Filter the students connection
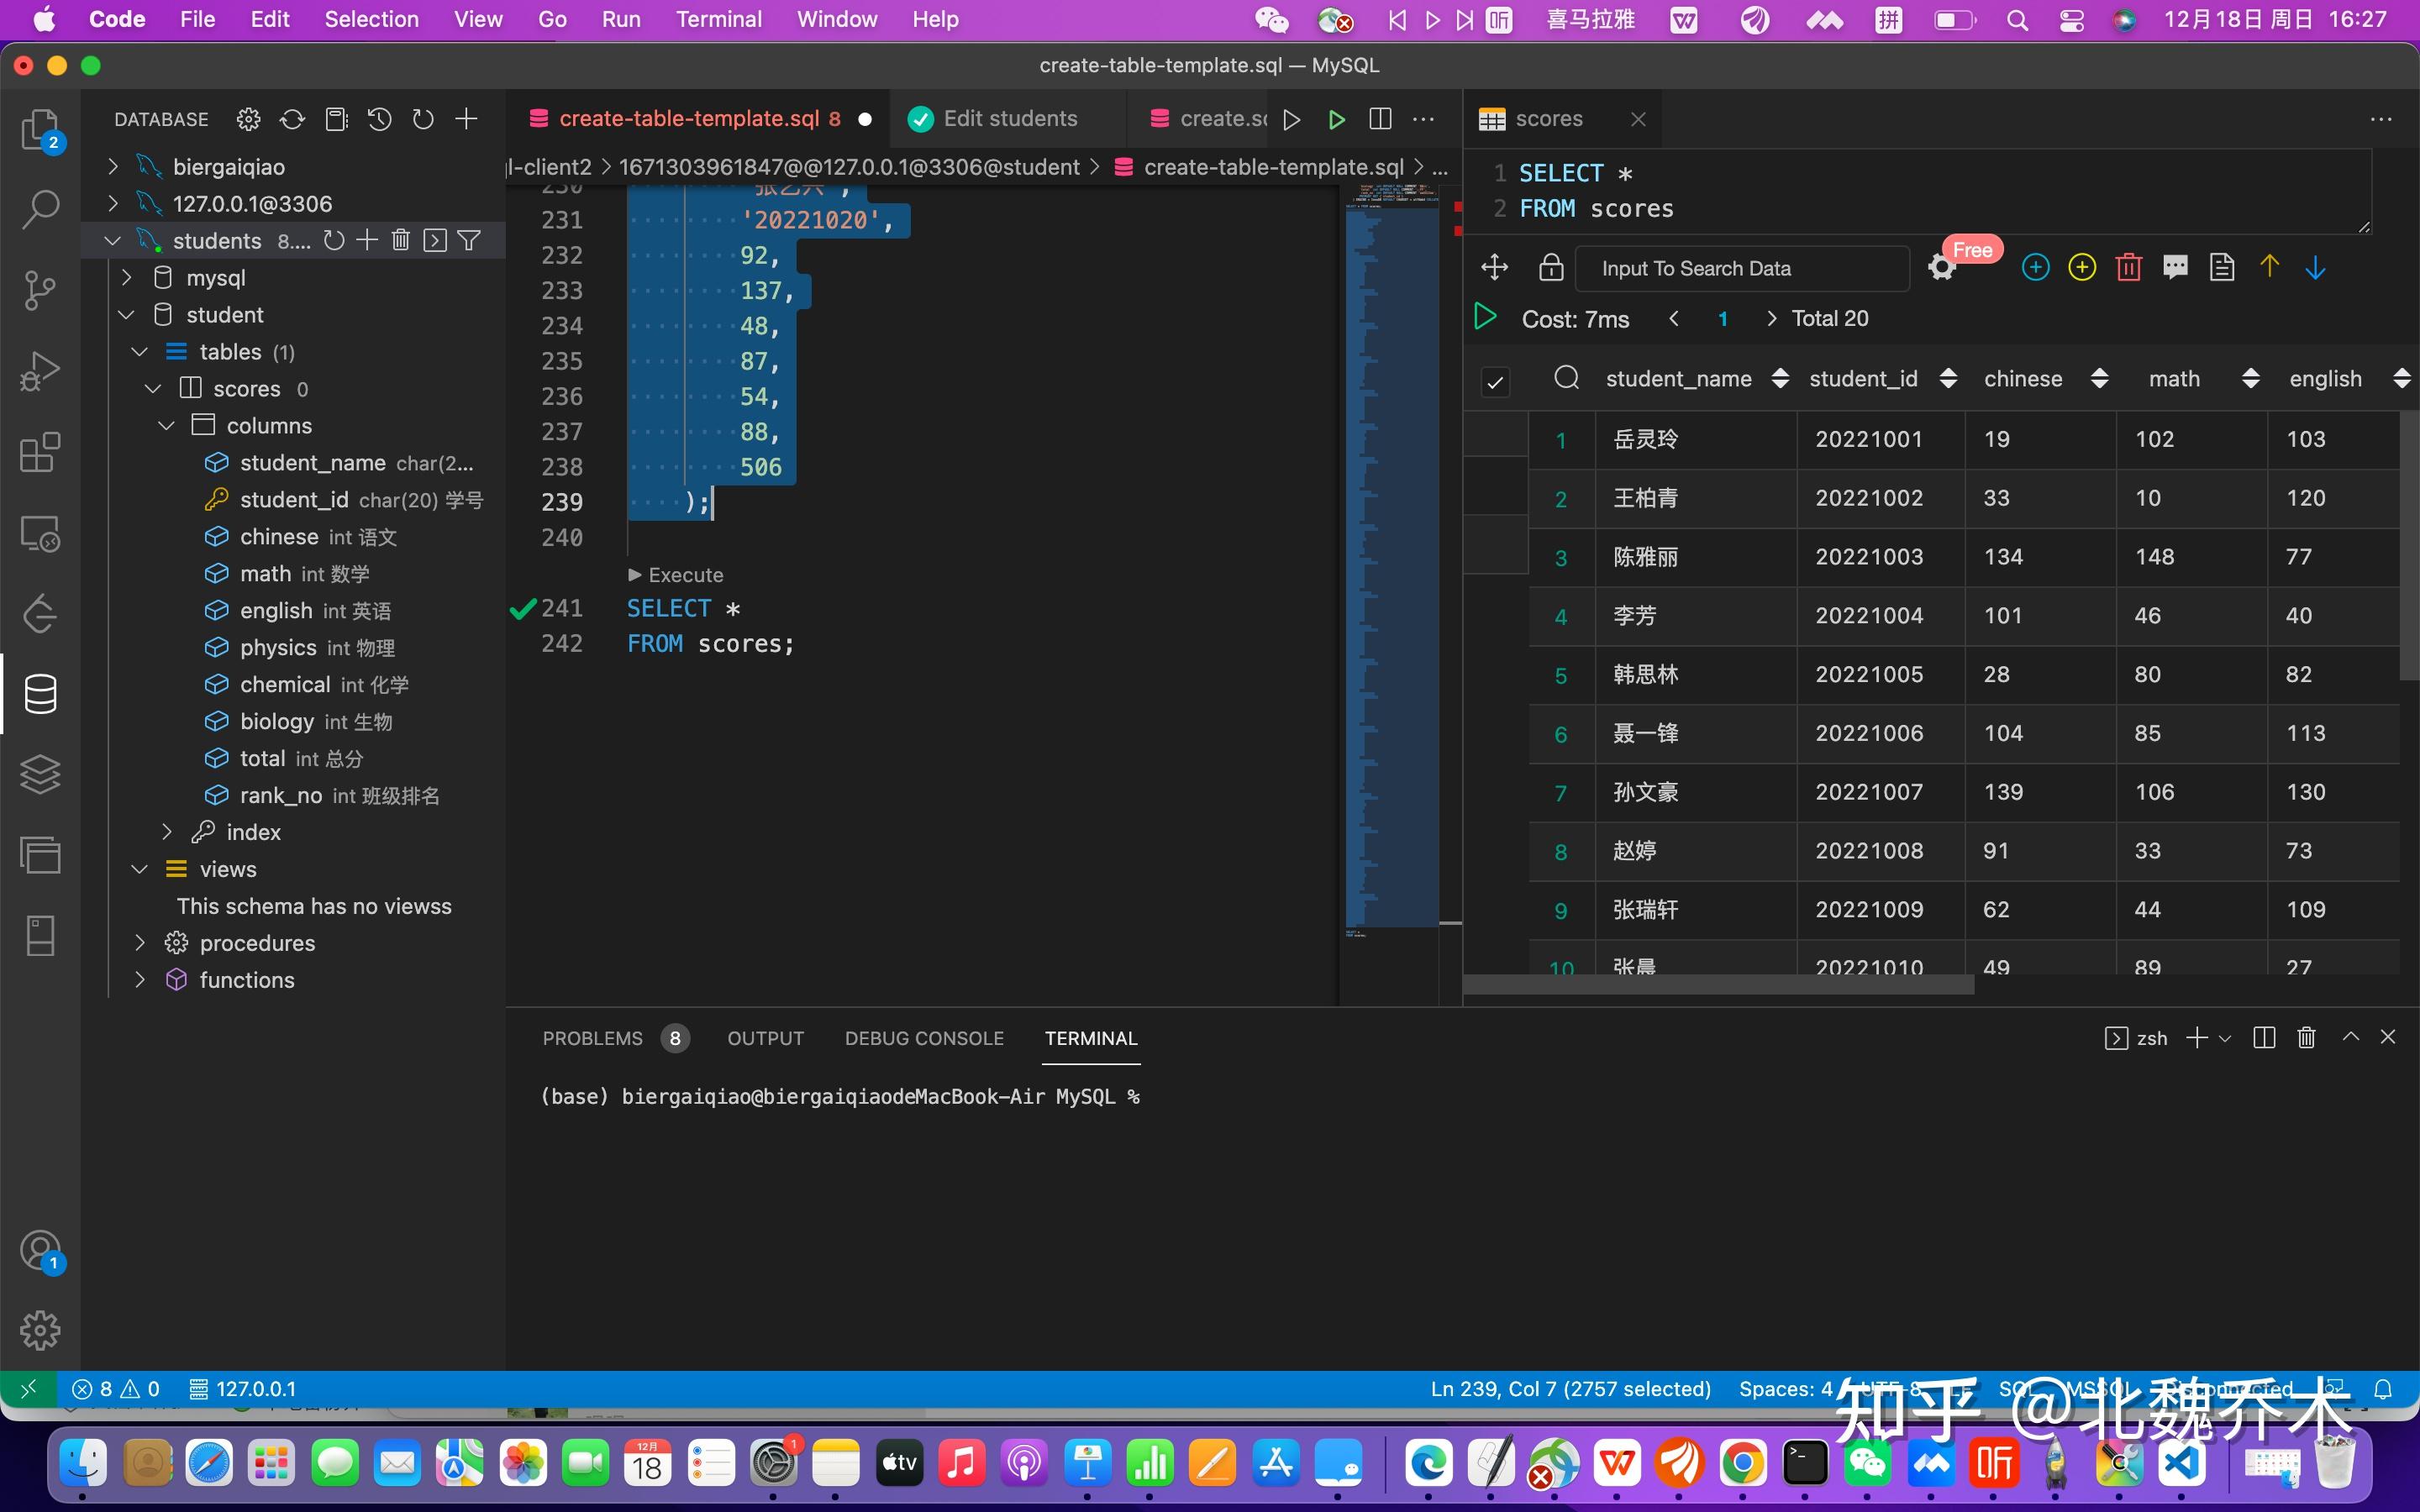The width and height of the screenshot is (2420, 1512). [469, 240]
